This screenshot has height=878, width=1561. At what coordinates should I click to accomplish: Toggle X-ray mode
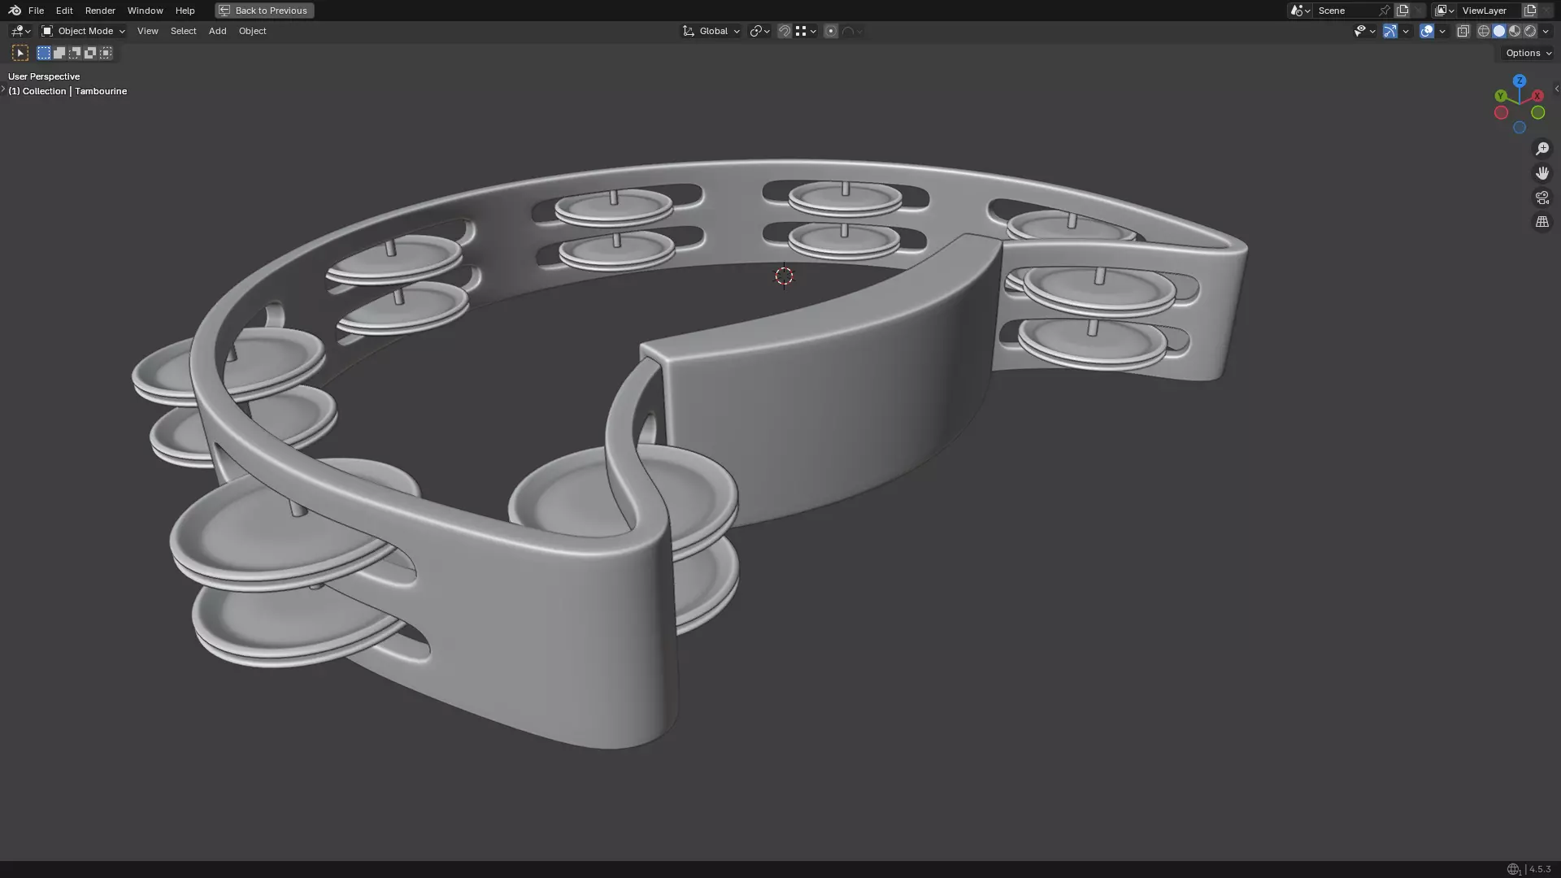click(x=1463, y=31)
